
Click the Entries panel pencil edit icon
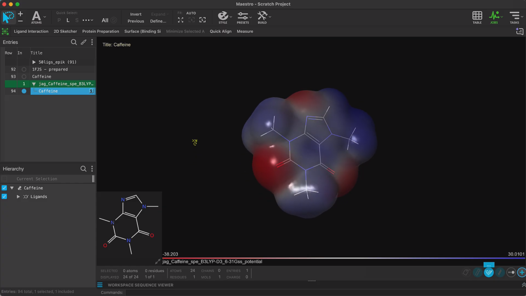pyautogui.click(x=84, y=42)
